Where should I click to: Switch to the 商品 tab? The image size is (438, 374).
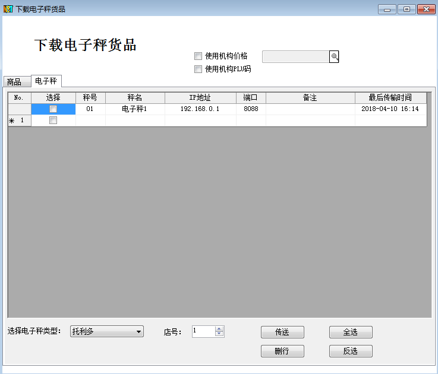point(17,82)
